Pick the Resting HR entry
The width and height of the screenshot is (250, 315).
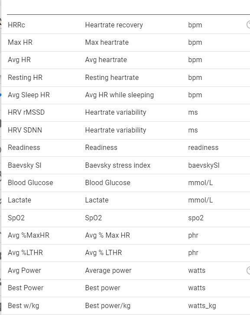126,78
